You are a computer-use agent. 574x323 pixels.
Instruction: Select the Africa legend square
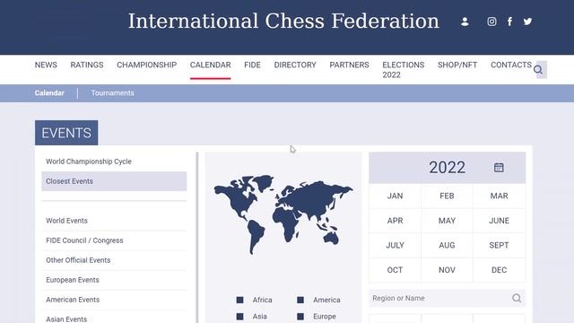point(239,300)
